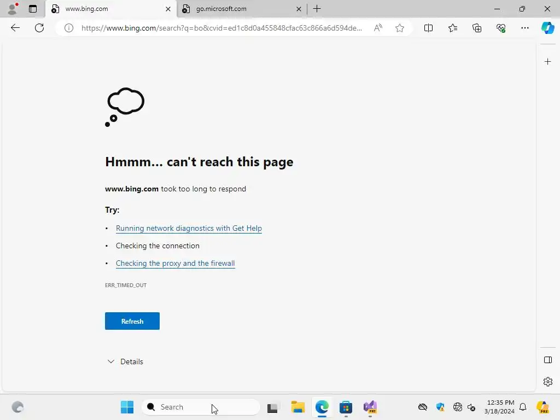Viewport: 560px width, 420px height.
Task: Reload the page with toolbar refresh icon
Action: [x=39, y=28]
